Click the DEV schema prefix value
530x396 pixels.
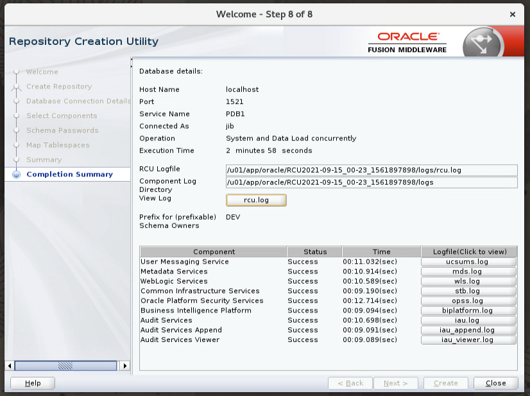click(233, 217)
